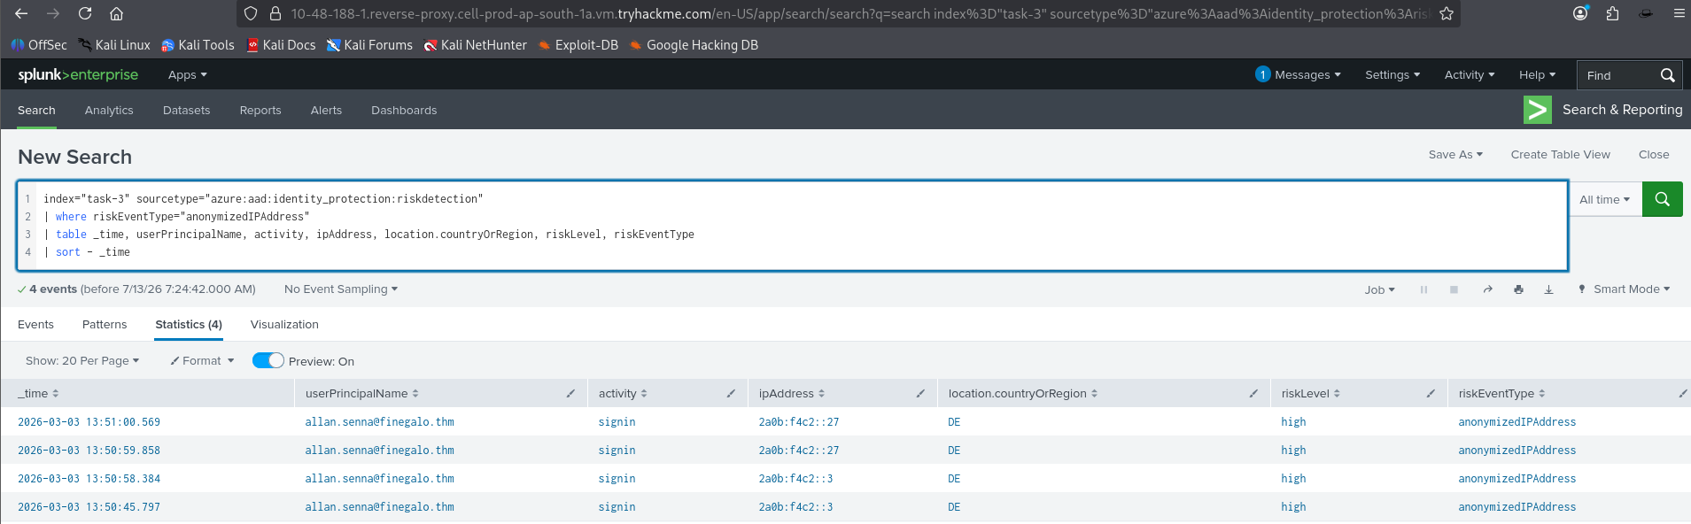Screen dimensions: 1691x524
Task: Sort by the _time column header
Action: tap(38, 393)
